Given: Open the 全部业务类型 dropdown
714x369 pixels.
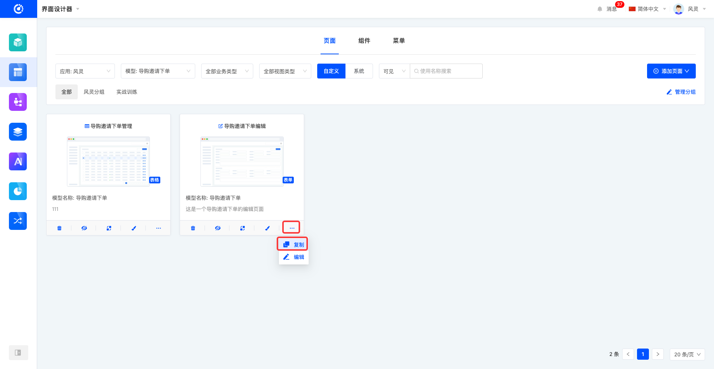Looking at the screenshot, I should coord(227,71).
